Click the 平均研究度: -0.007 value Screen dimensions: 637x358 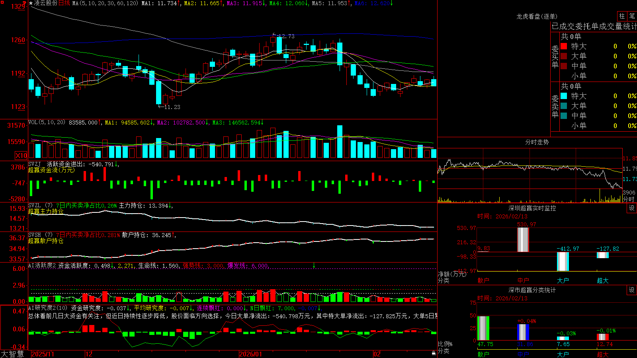(162, 308)
